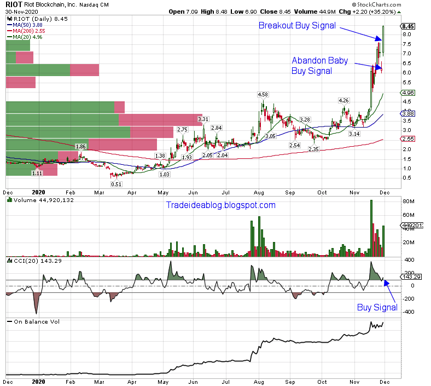Click the 4.26 peak price label
The image size is (431, 386).
coord(343,101)
